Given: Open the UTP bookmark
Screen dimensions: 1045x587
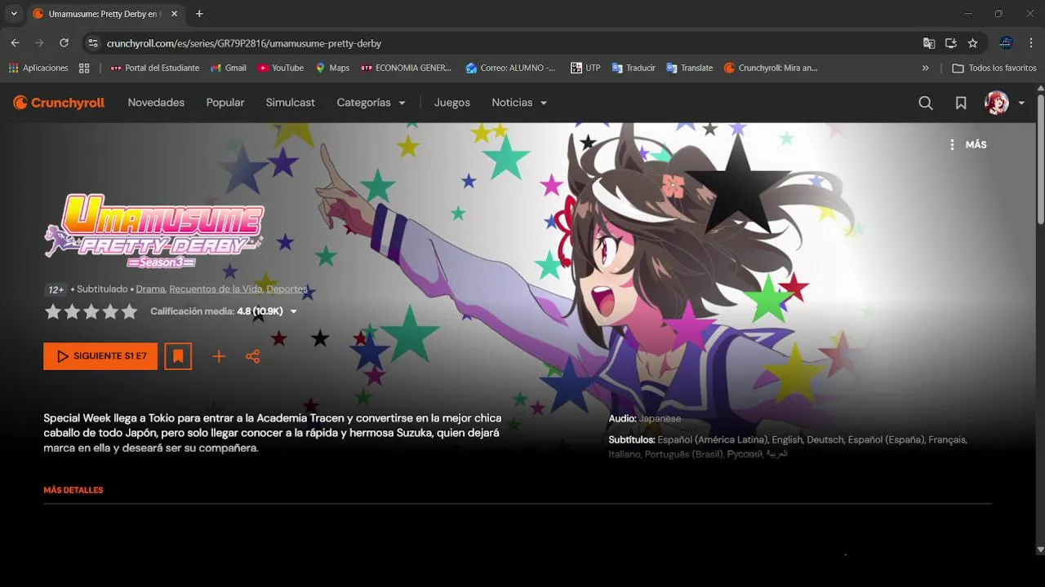Looking at the screenshot, I should coord(585,68).
